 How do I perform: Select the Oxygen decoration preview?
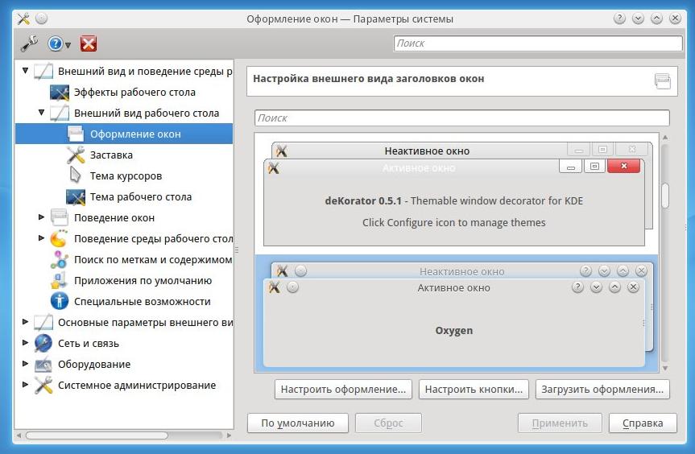(457, 314)
